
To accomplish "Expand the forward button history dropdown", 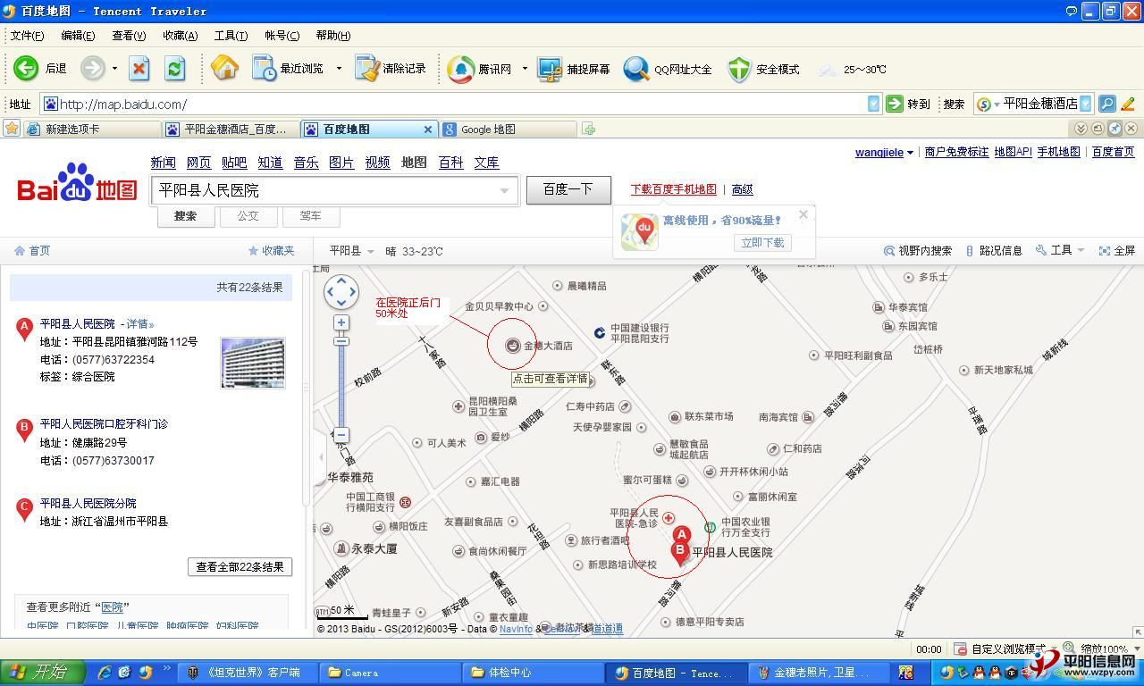I will (114, 69).
